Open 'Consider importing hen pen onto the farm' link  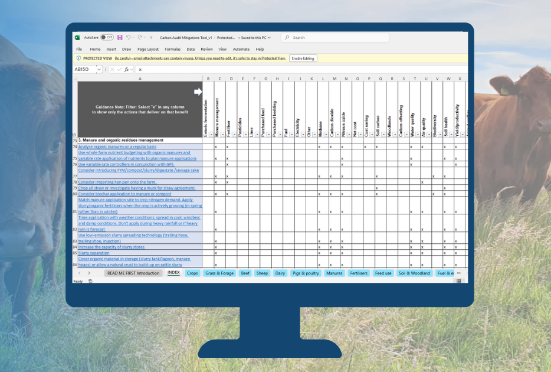pos(117,182)
